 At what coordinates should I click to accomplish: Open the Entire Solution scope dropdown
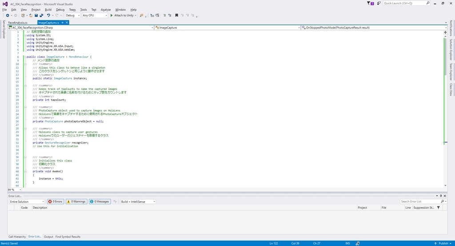click(x=27, y=201)
